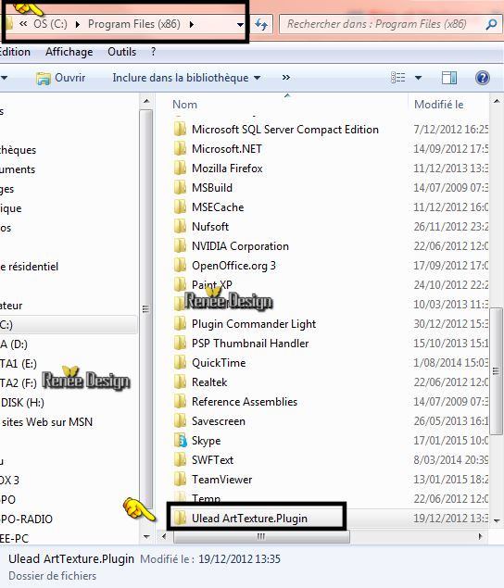The image size is (504, 588).
Task: Toggle the preview pane icon
Action: 449,78
